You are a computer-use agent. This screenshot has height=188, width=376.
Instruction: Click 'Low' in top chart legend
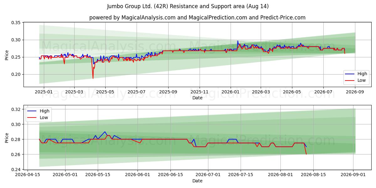pyautogui.click(x=362, y=80)
